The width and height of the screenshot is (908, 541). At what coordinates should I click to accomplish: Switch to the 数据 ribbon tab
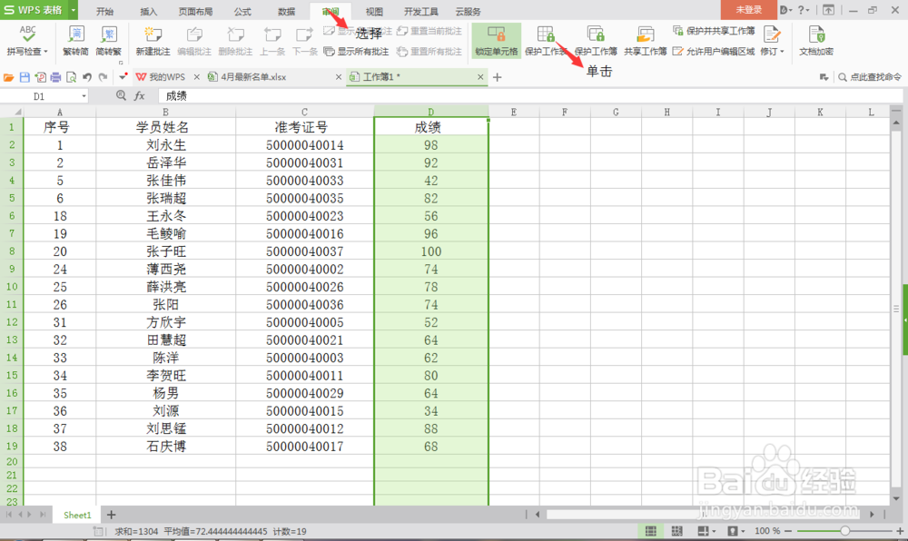(286, 11)
